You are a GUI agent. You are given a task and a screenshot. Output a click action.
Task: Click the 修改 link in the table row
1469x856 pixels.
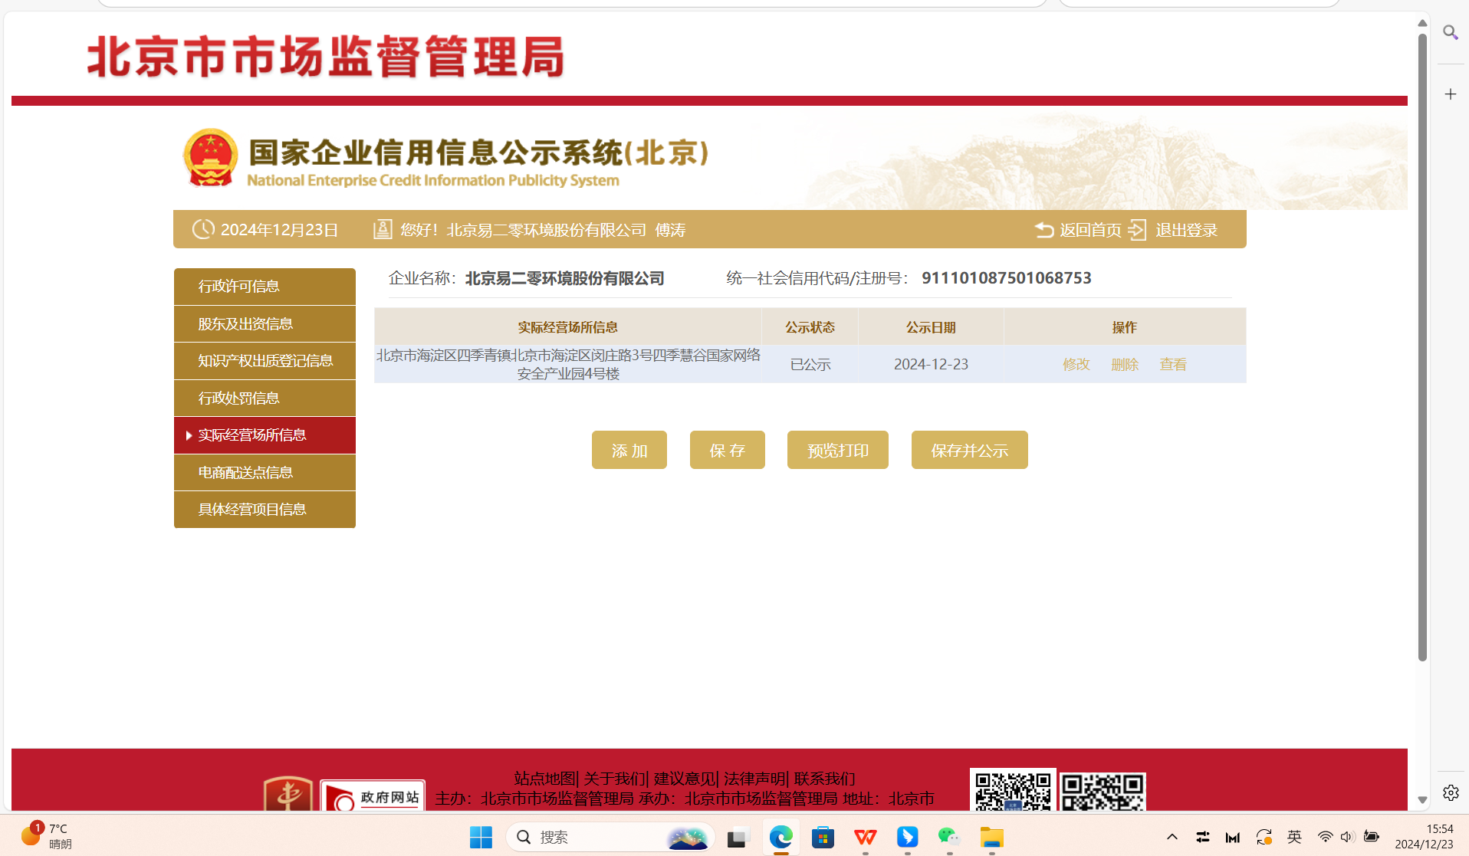click(x=1076, y=365)
